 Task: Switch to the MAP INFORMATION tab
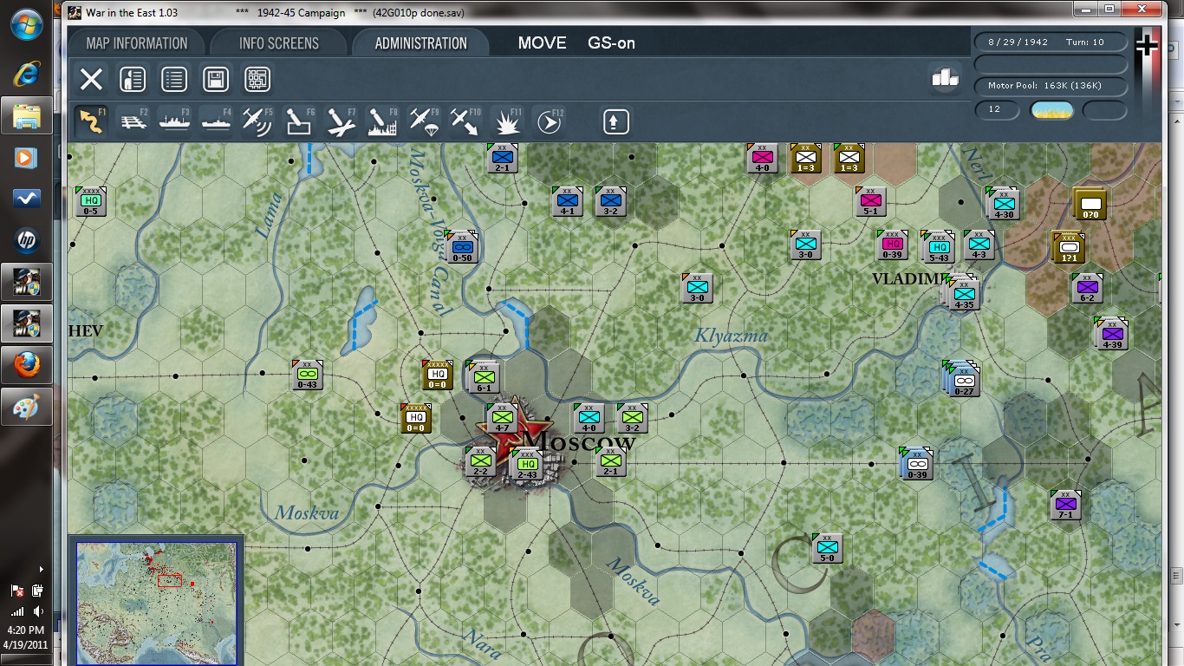point(137,43)
